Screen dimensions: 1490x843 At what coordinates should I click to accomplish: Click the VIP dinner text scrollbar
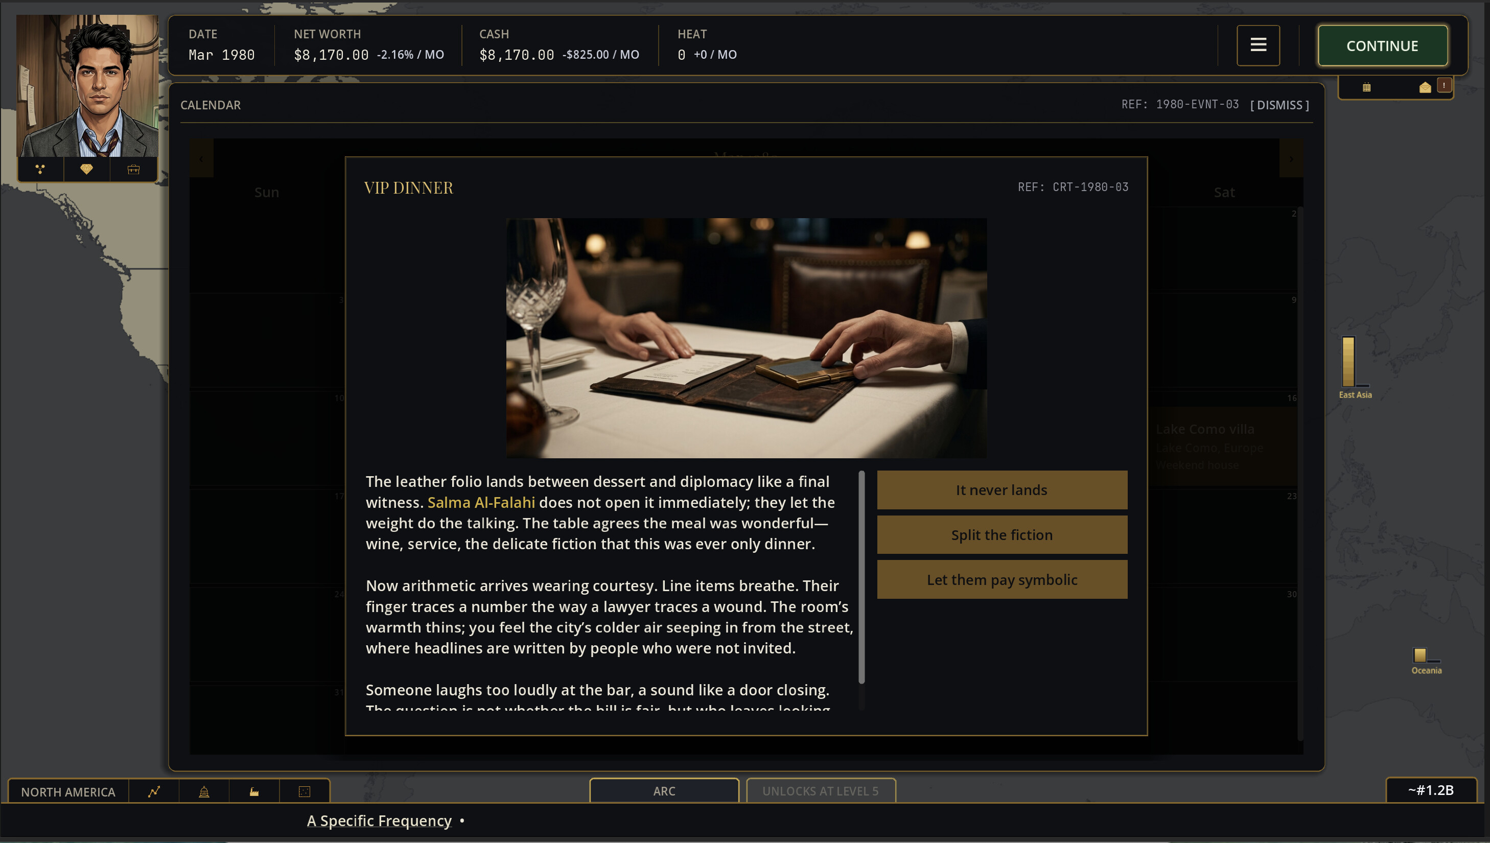pos(862,577)
